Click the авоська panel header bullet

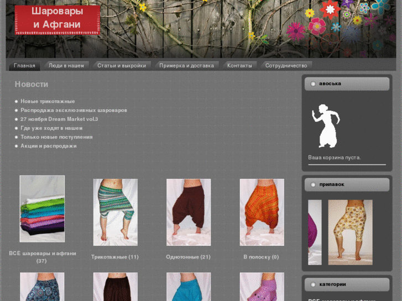pos(313,84)
